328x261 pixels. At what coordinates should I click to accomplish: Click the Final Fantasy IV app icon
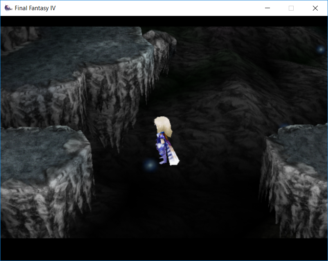click(8, 8)
